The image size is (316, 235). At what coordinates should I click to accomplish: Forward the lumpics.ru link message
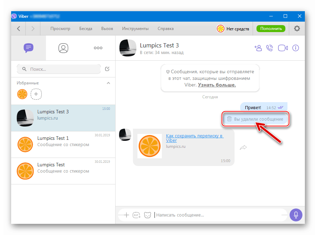pos(243,147)
